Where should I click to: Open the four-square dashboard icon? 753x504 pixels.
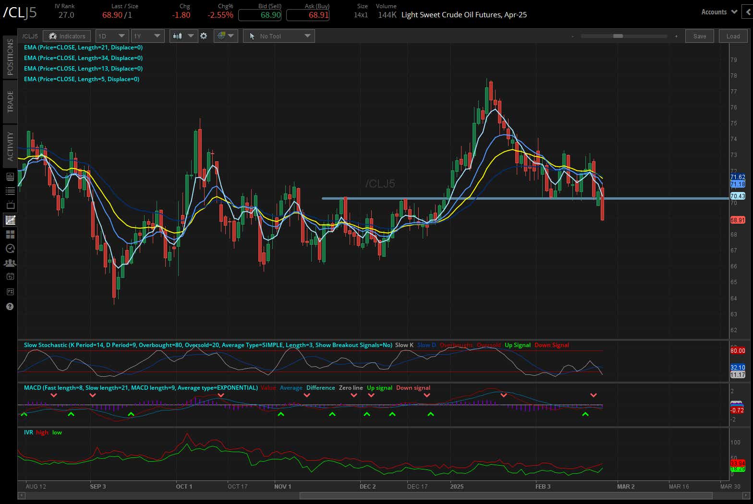10,234
